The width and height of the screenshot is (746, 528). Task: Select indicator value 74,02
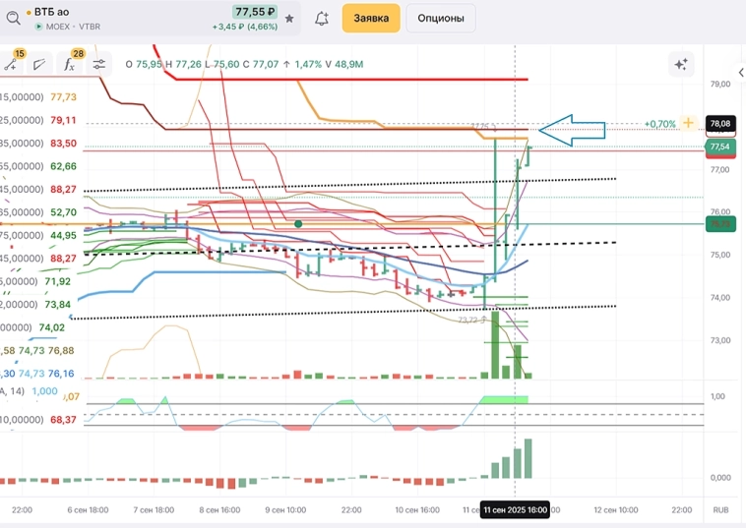(52, 327)
